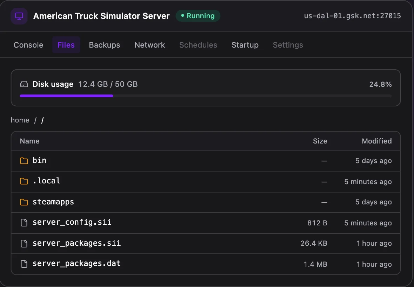Screen dimensions: 414x287
Task: Click server_config.sii row's 5 minutes ago timestamp
Action: tap(368, 223)
